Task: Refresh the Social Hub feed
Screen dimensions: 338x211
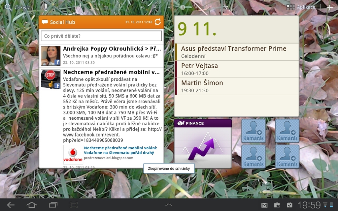Action: (x=157, y=22)
